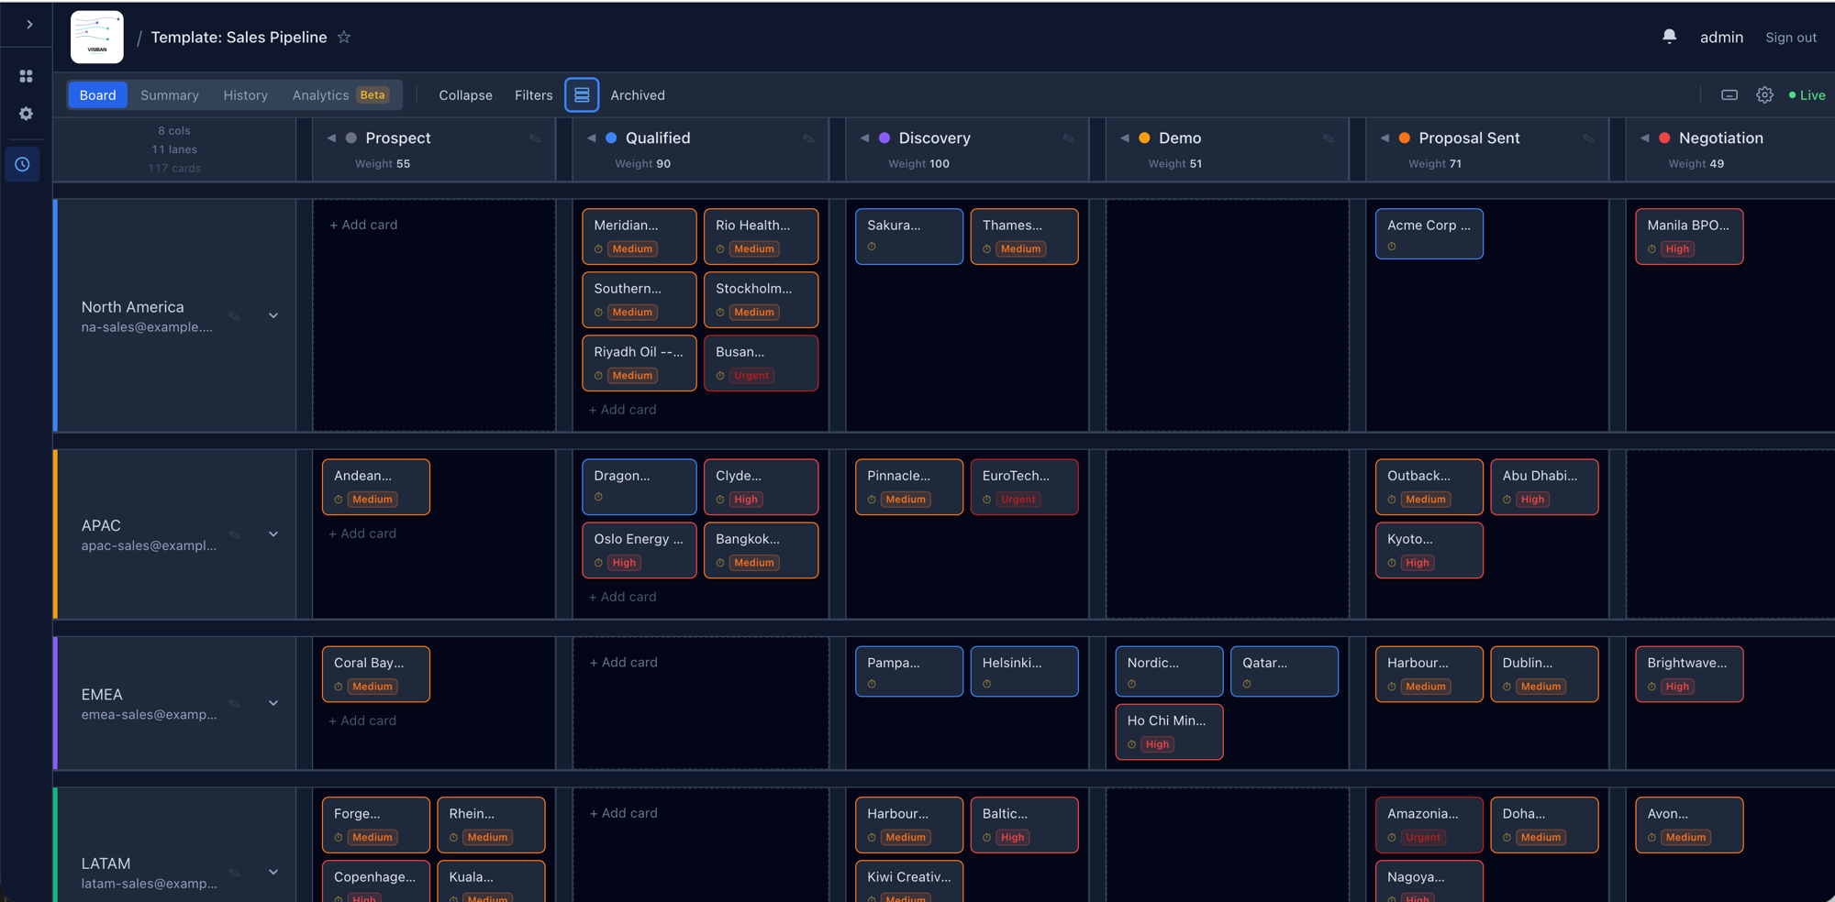
Task: Click the Filters button
Action: (x=533, y=94)
